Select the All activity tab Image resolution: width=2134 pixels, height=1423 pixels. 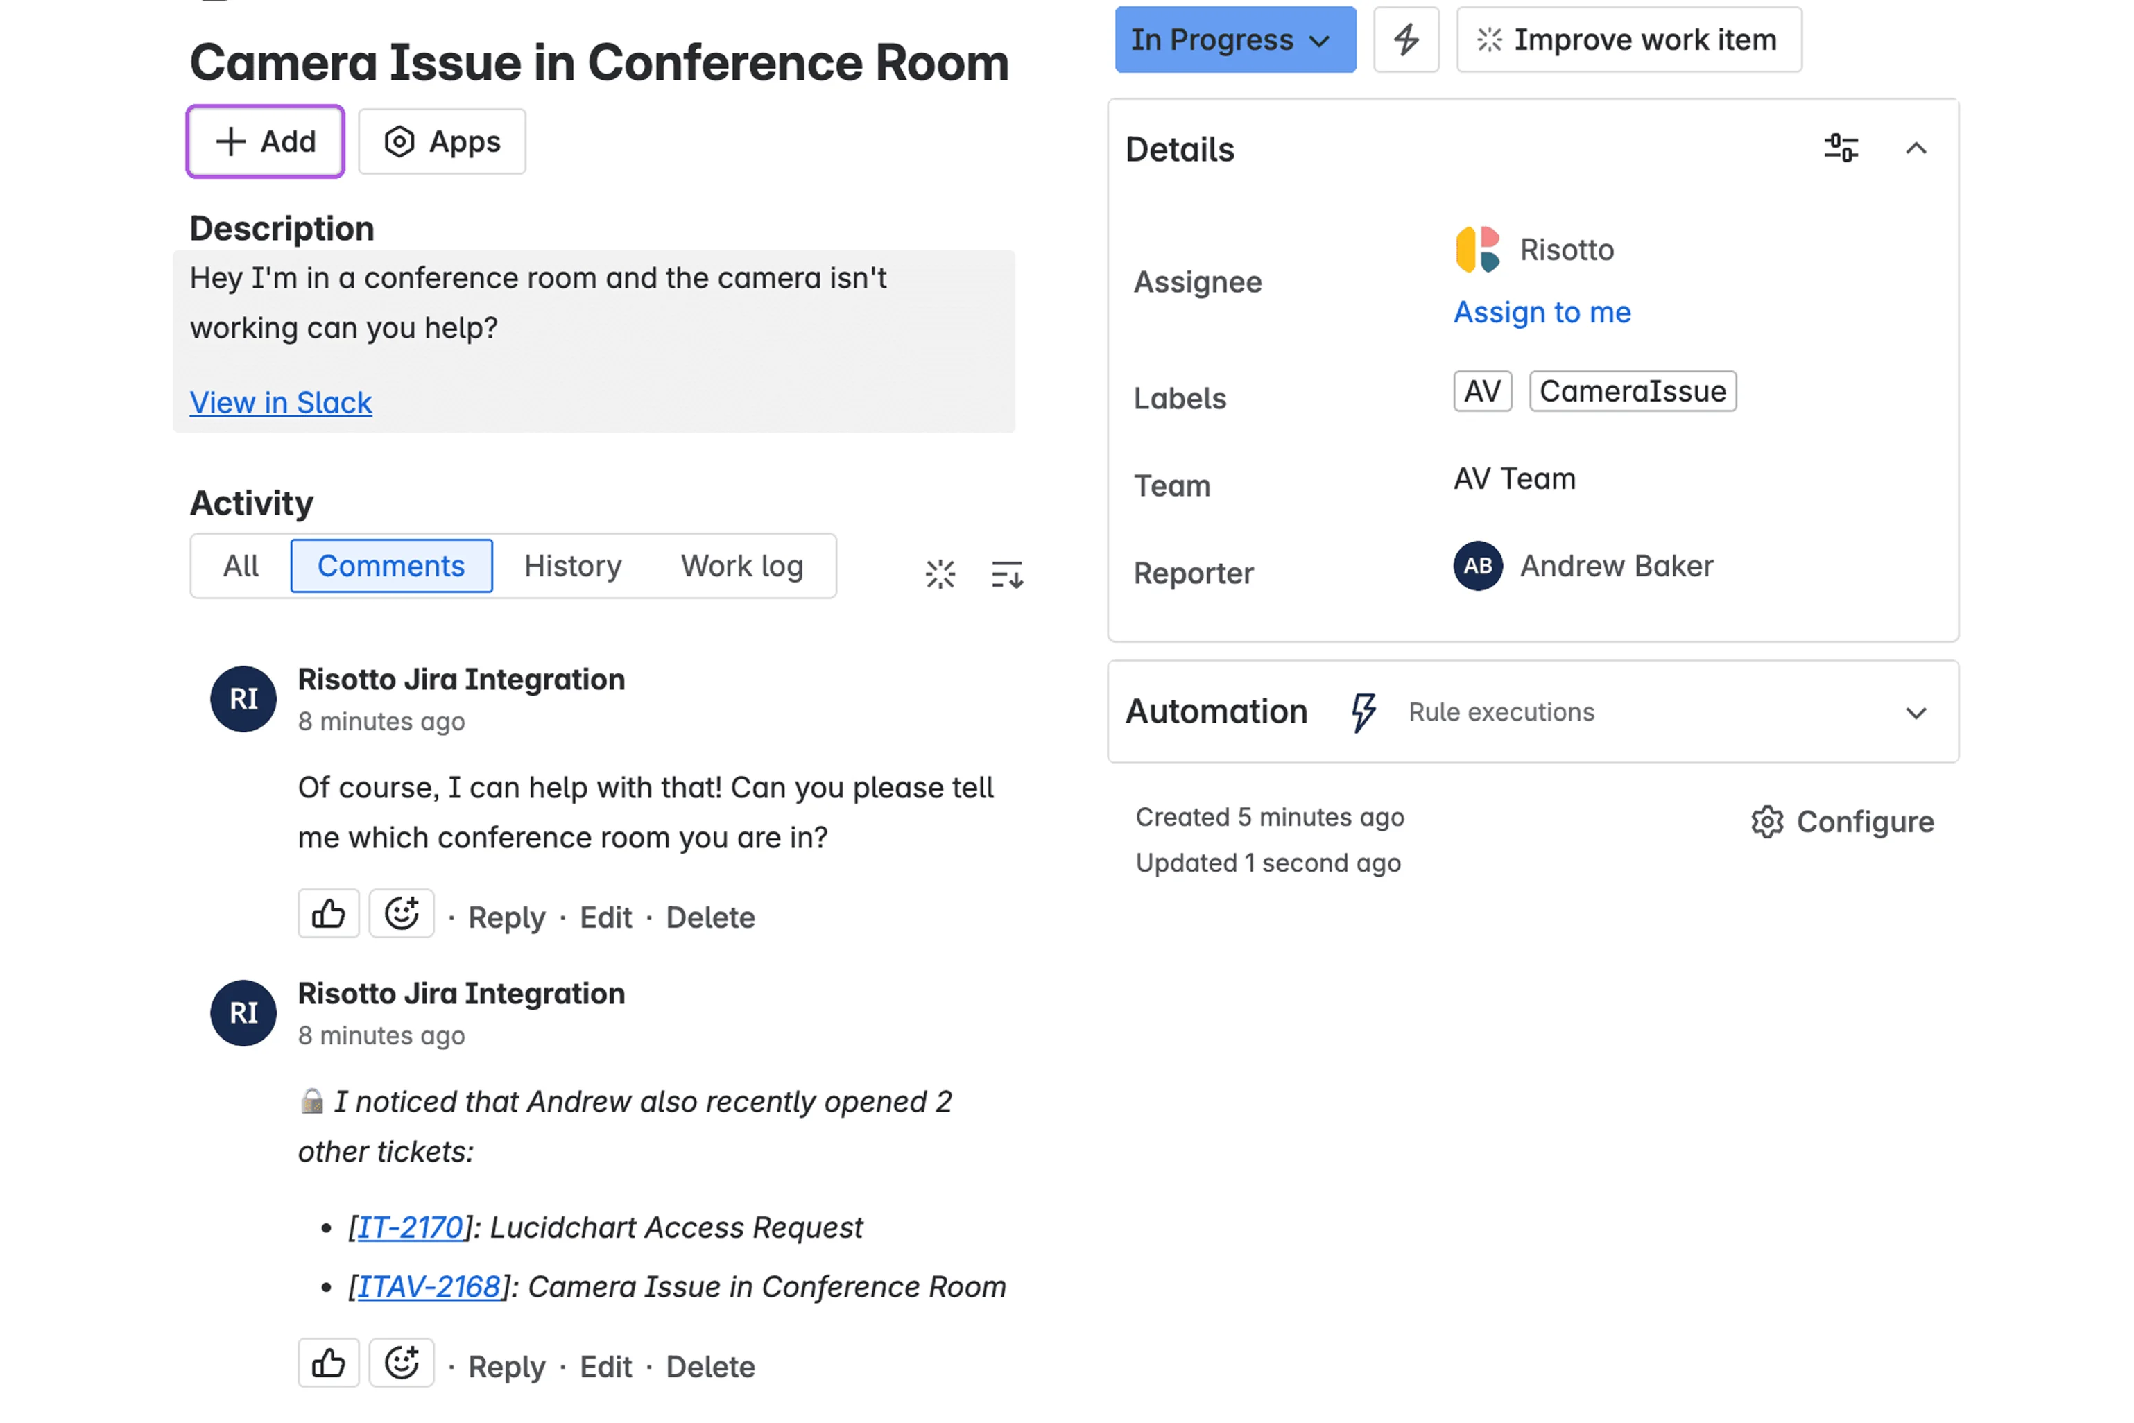point(241,567)
